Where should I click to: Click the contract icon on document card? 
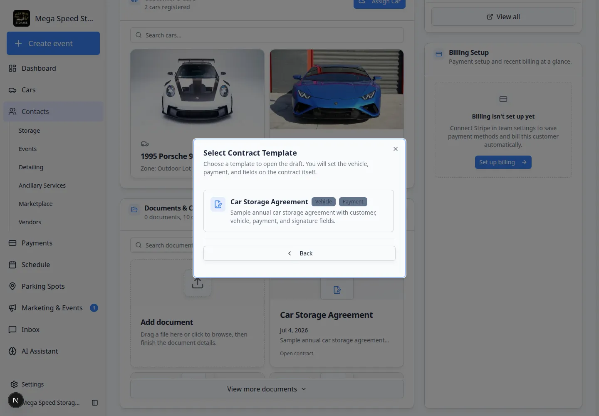[x=337, y=290]
